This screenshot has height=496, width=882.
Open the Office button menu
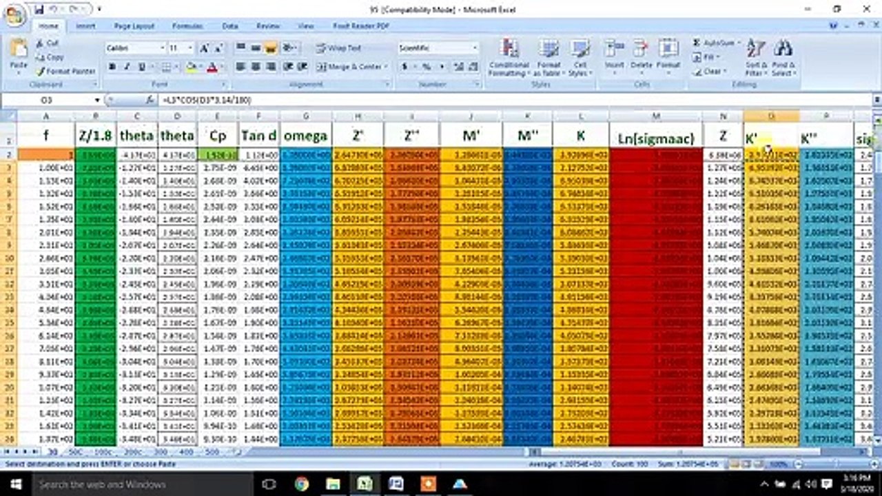(x=14, y=15)
